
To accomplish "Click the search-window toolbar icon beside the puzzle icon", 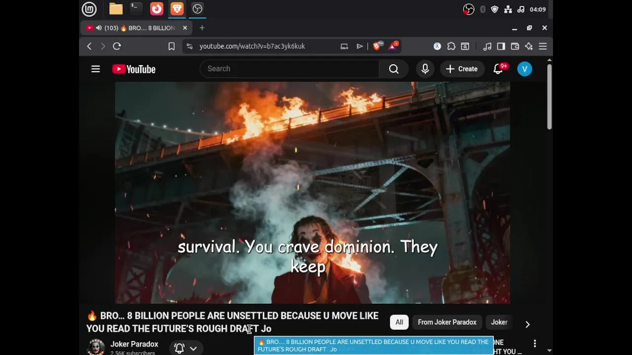I will (465, 46).
